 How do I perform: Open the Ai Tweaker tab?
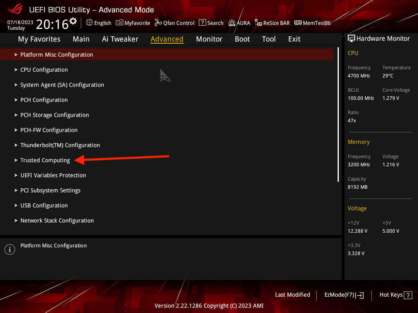pyautogui.click(x=120, y=39)
